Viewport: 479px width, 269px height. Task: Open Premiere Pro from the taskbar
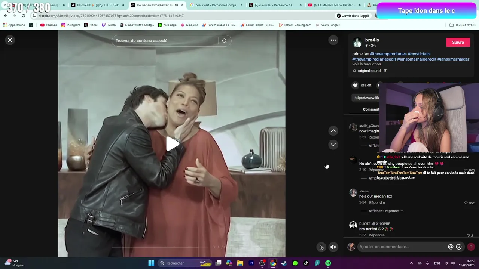[251, 263]
